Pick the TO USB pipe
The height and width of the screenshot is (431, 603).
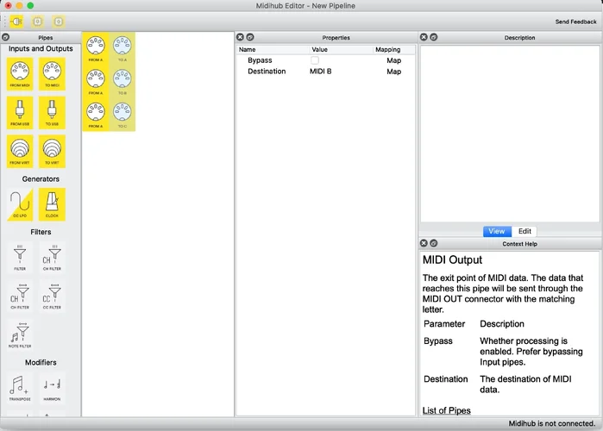(x=52, y=113)
